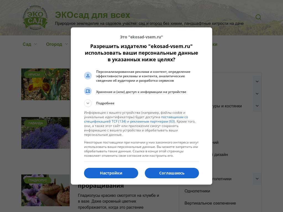Click the device storage icon in dialog
283x212 pixels.
point(88,91)
